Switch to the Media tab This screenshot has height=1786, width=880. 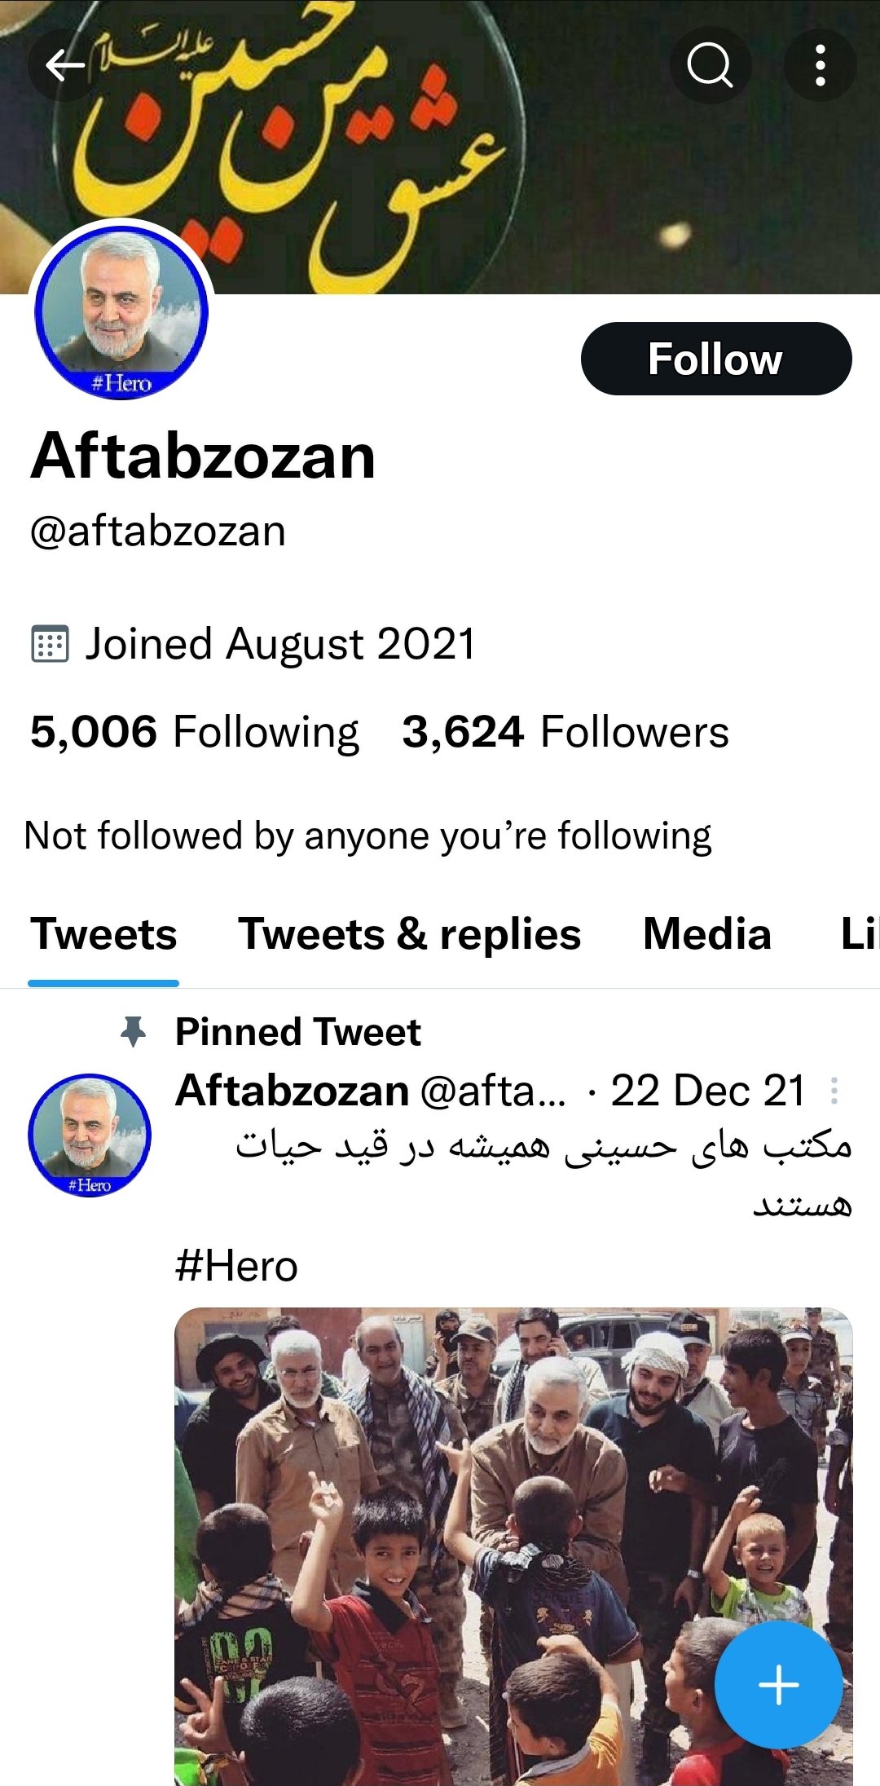tap(707, 934)
